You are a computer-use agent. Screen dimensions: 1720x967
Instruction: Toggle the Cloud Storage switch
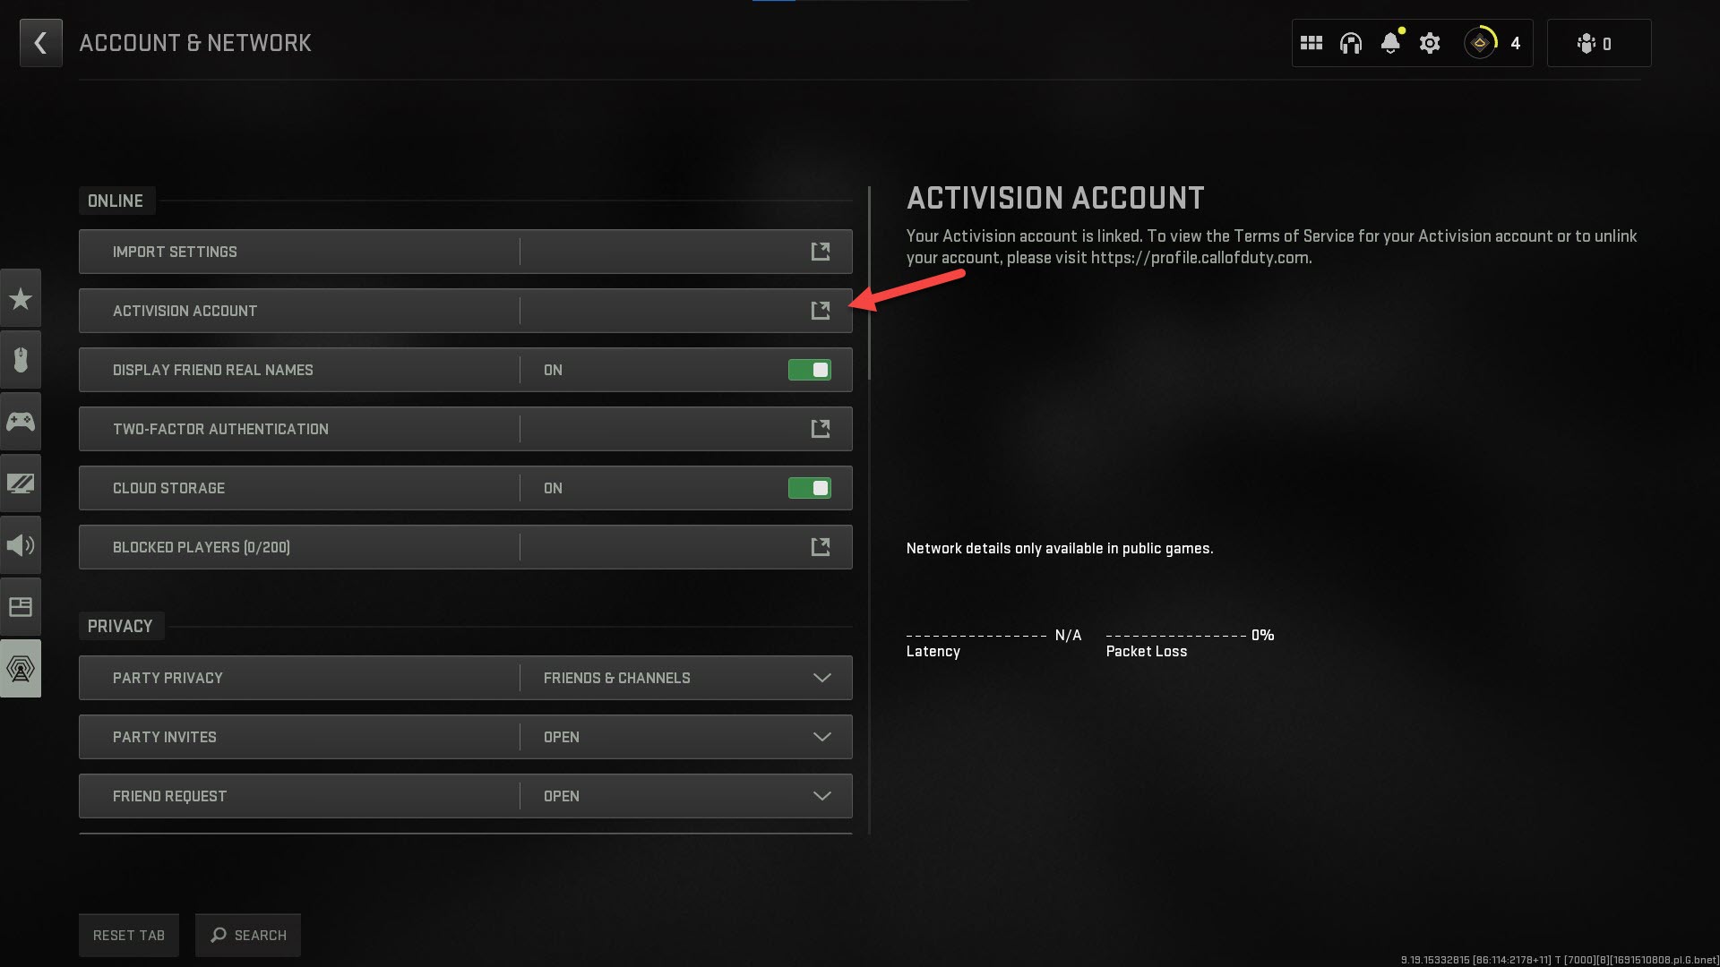[x=810, y=488]
